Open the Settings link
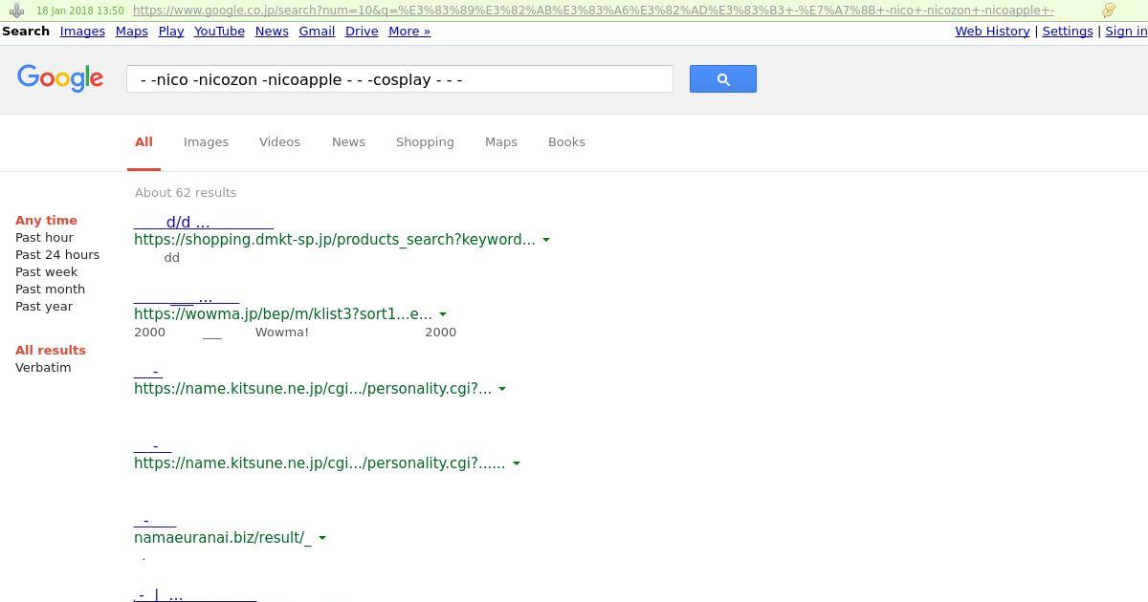 coord(1068,32)
